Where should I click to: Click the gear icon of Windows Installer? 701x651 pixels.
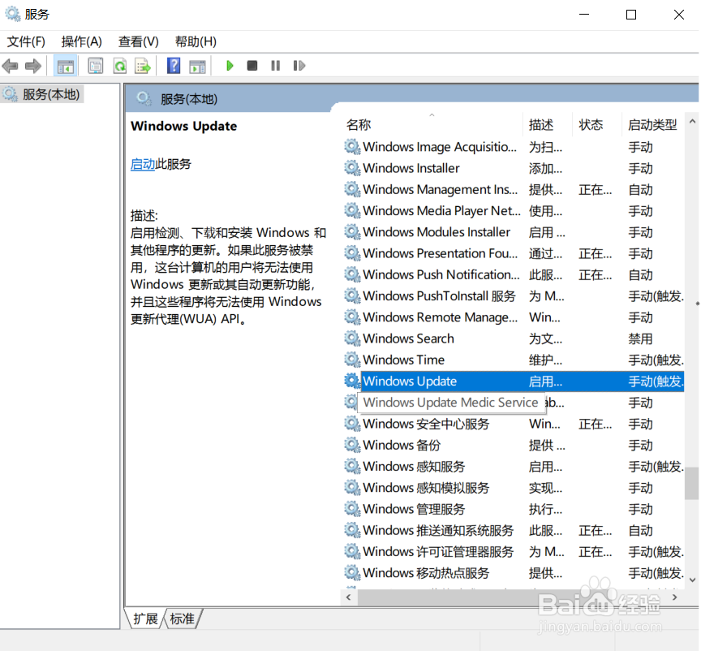click(x=352, y=168)
